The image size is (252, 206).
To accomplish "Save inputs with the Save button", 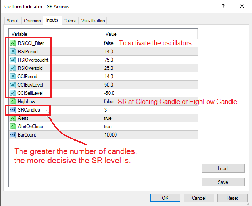I will pos(223,182).
